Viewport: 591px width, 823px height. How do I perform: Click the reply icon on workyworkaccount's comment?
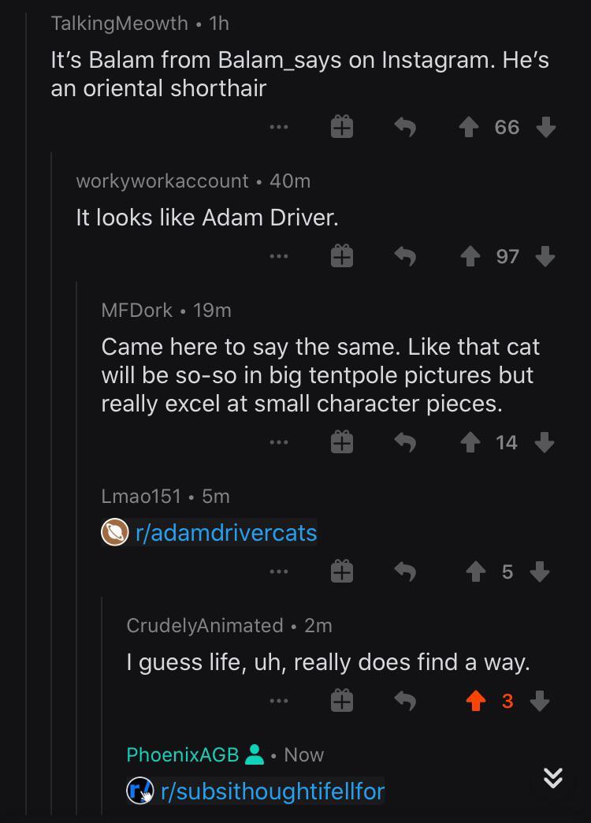405,256
